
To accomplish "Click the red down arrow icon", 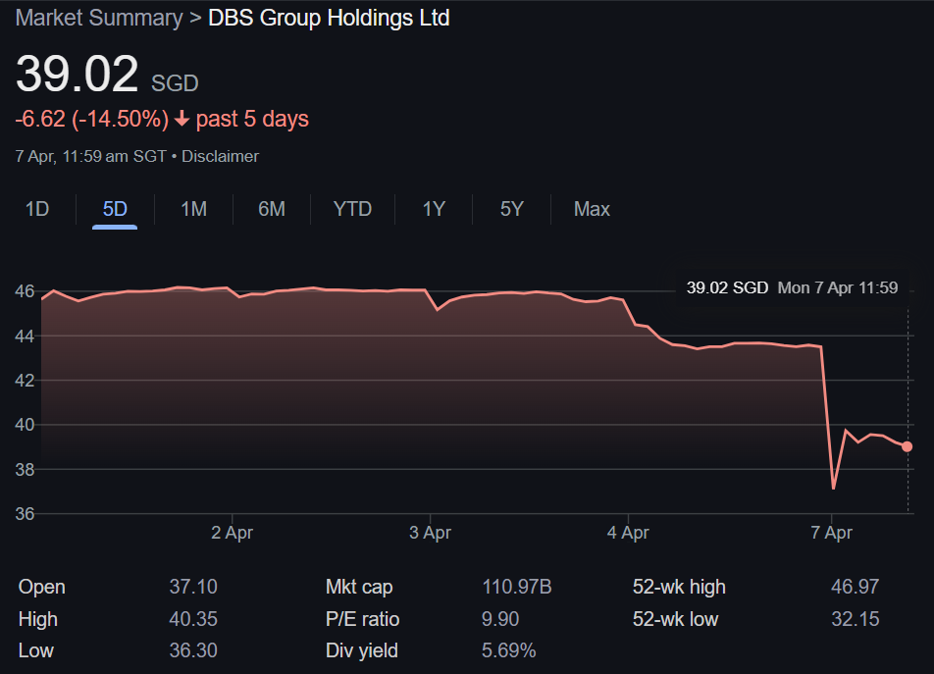I will [x=182, y=120].
